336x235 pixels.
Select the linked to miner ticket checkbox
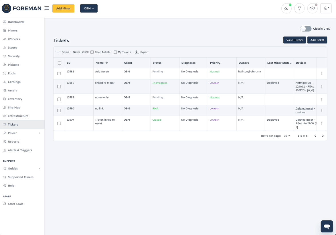59,86
